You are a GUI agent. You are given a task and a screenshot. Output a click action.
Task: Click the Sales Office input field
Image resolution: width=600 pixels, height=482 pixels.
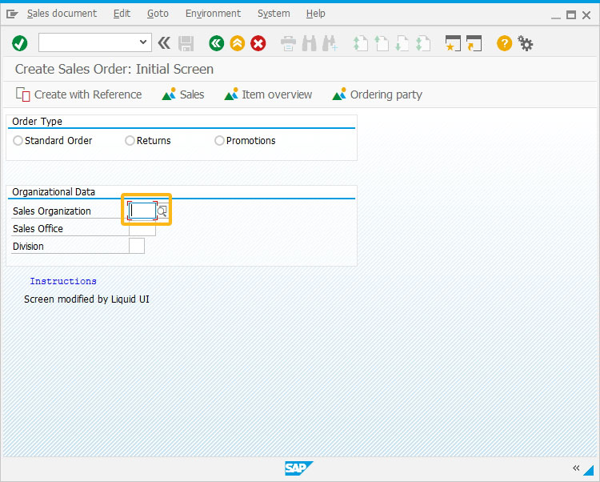pyautogui.click(x=142, y=230)
